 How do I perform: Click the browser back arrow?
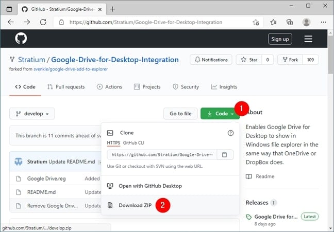[x=11, y=22]
